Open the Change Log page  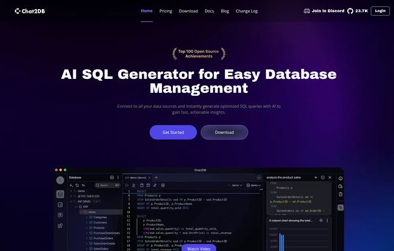pos(247,11)
